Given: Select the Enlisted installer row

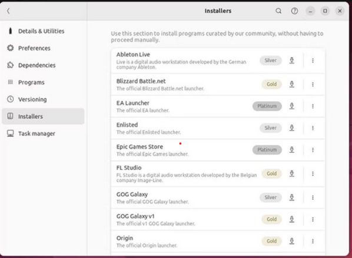Looking at the screenshot, I should 218,128.
